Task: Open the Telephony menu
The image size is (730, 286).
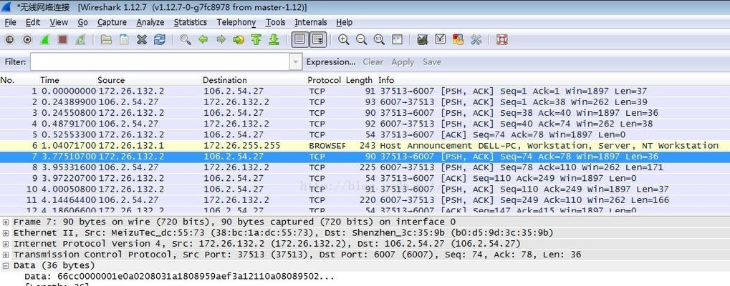Action: tap(236, 22)
